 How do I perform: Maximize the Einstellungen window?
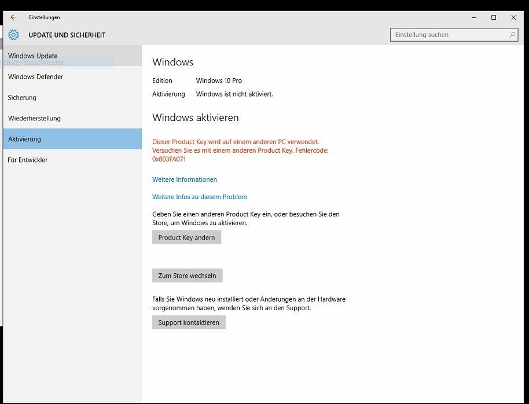(x=494, y=17)
